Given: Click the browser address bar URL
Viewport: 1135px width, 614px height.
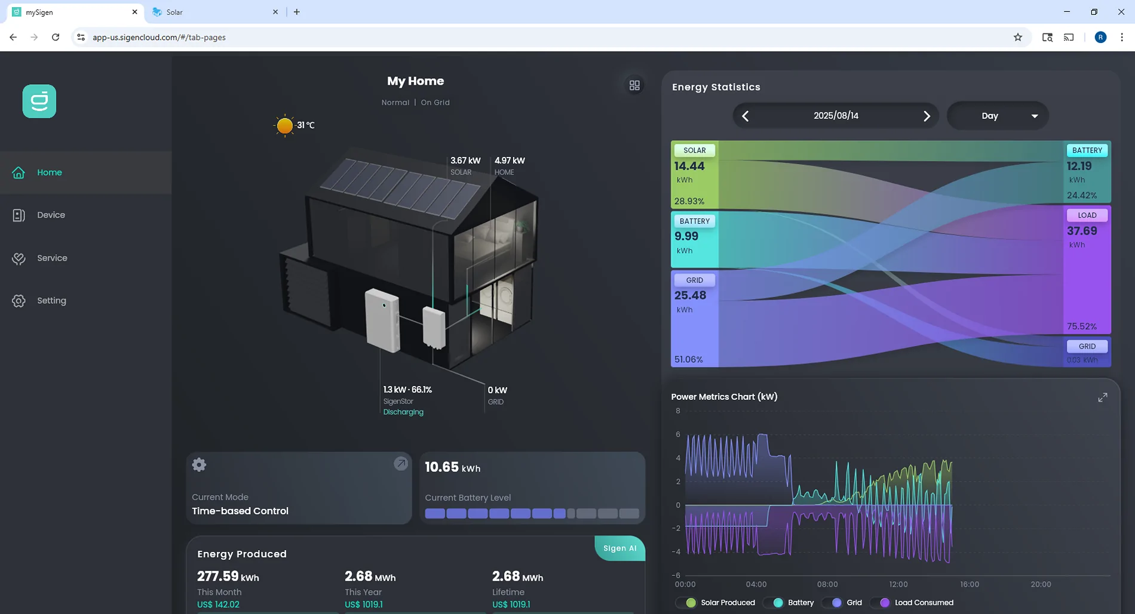Looking at the screenshot, I should pyautogui.click(x=159, y=37).
